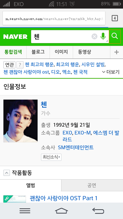Go to home screen via house icon
Image resolution: width=123 pixels, height=219 pixels.
(x=61, y=211)
